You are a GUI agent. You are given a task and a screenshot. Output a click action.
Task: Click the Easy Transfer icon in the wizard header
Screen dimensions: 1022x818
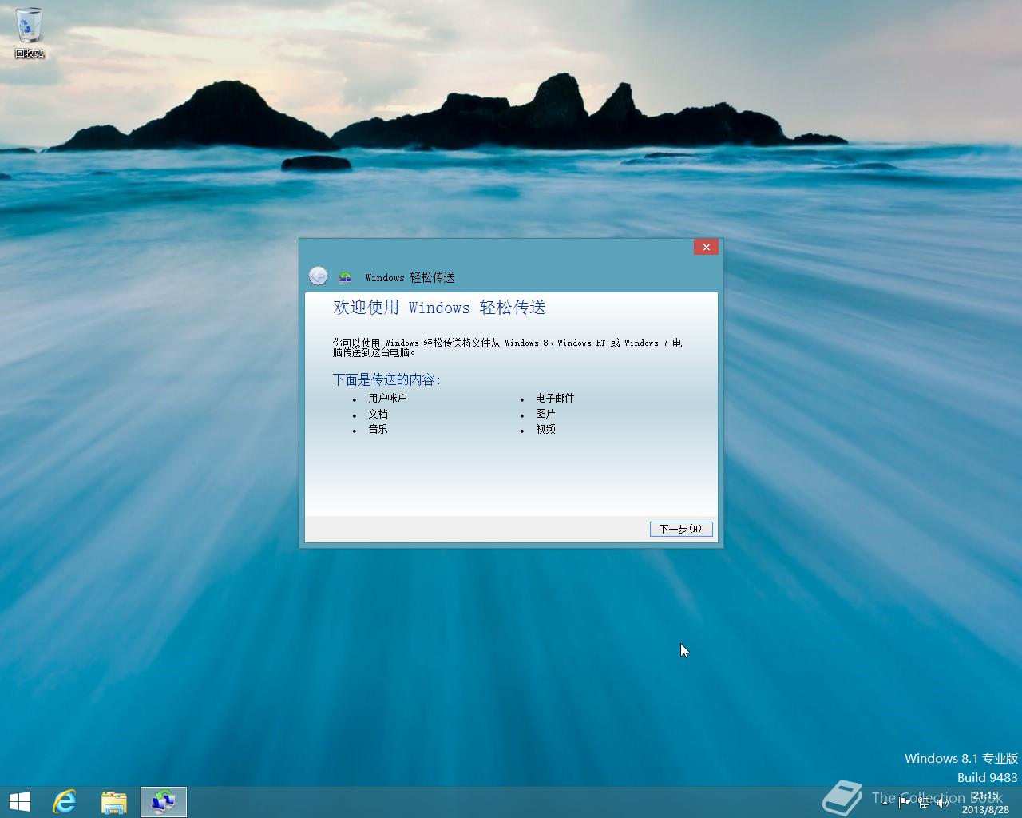point(345,277)
